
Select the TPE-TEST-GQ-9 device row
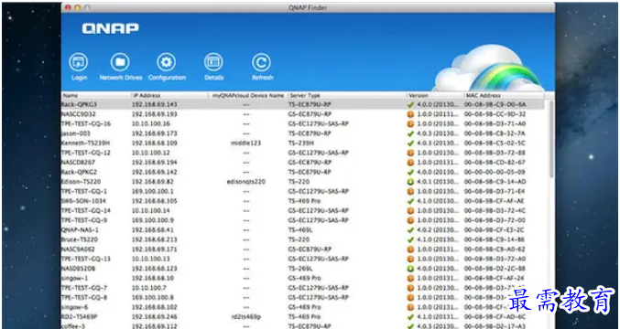(x=303, y=220)
